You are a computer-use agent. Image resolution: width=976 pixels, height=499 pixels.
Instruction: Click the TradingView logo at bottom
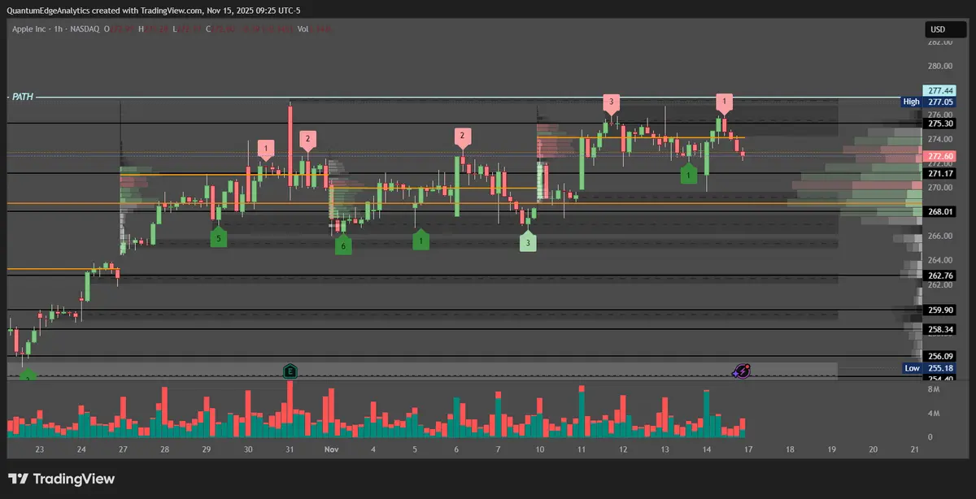62,479
